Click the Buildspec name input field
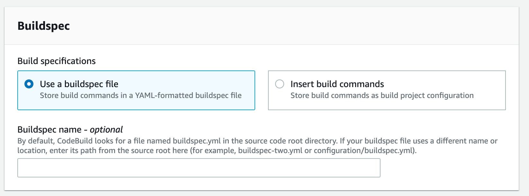This screenshot has width=529, height=196. (x=199, y=168)
